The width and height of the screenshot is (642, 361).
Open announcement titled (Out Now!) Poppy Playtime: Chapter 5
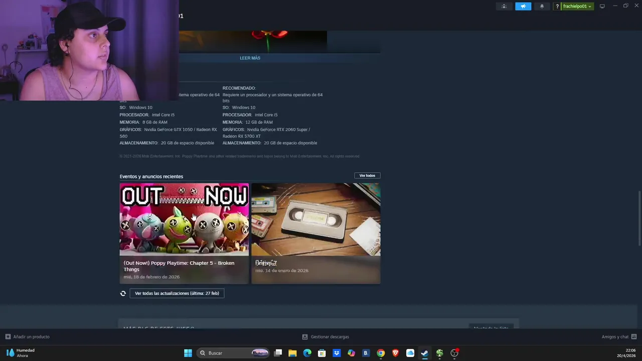click(179, 266)
